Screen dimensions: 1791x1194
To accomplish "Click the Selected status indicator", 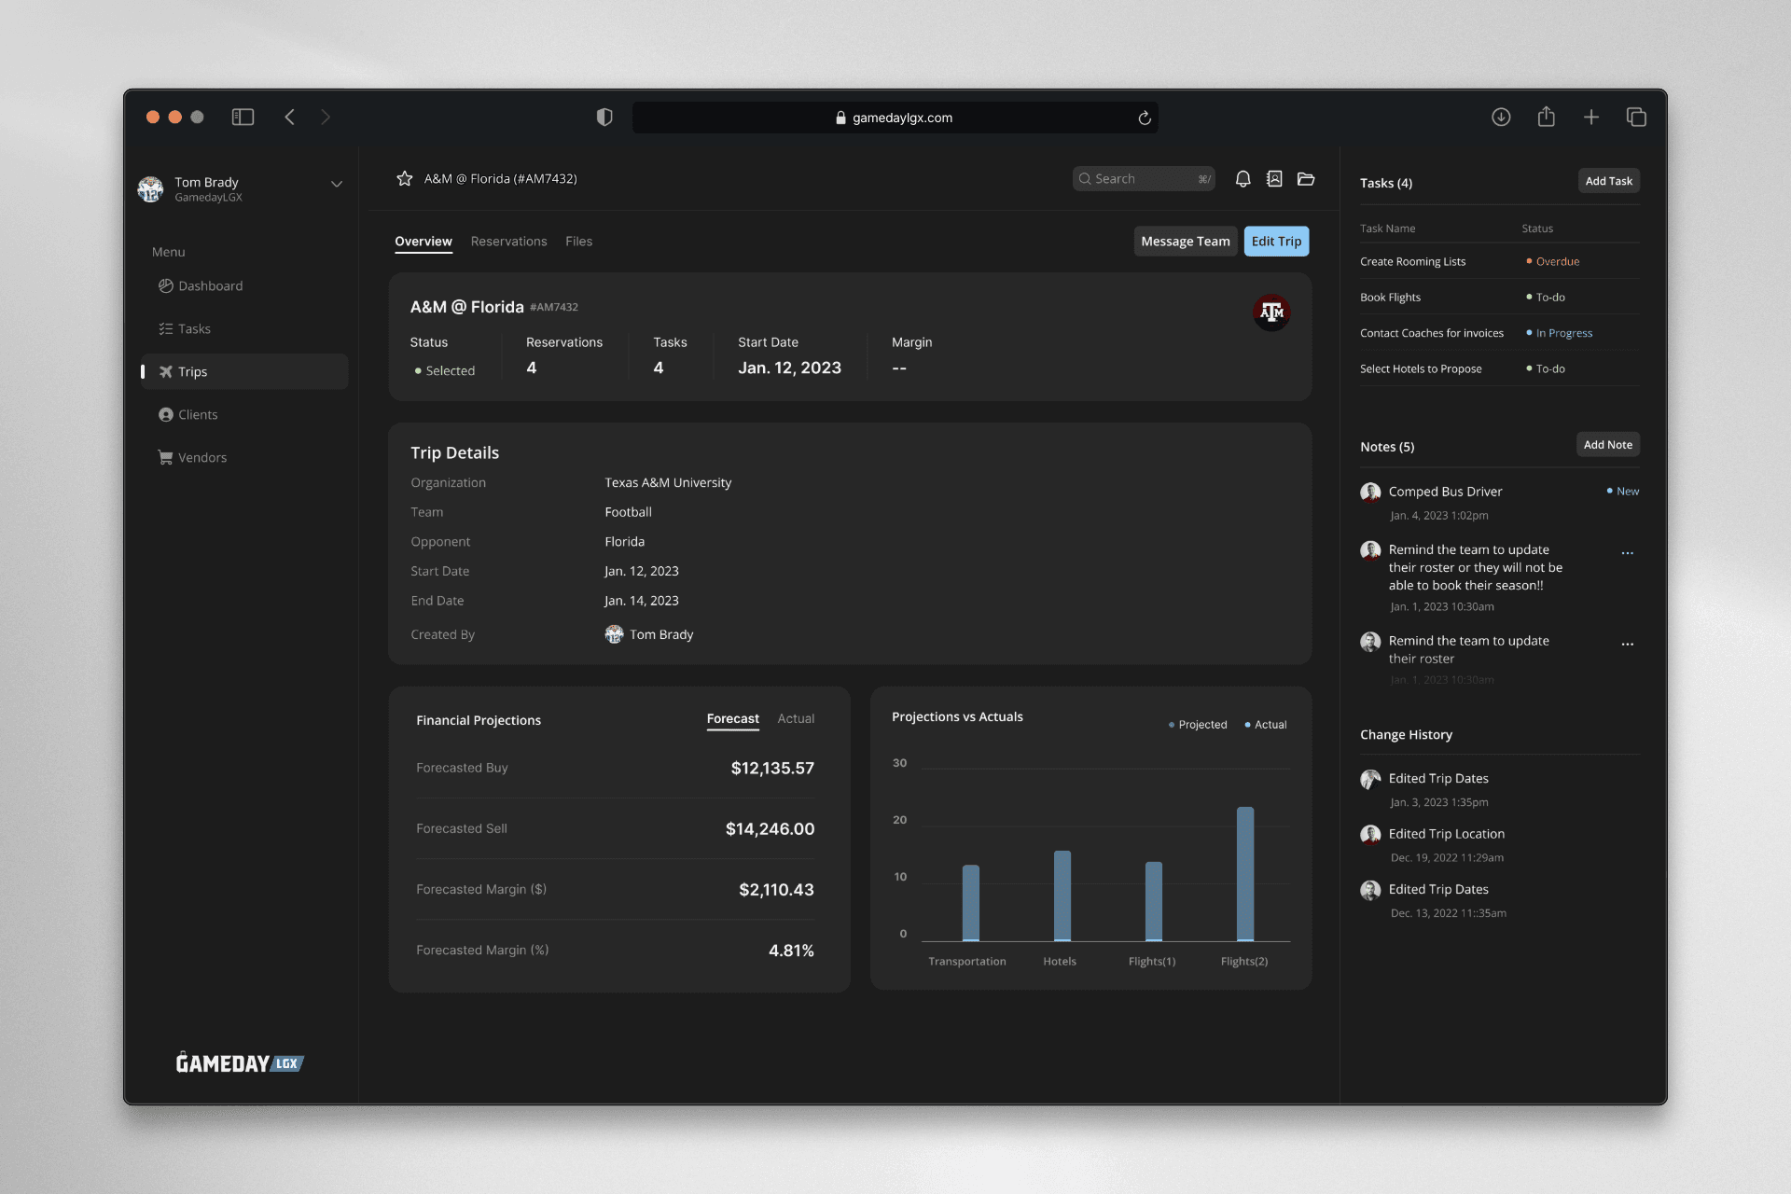I will (445, 370).
